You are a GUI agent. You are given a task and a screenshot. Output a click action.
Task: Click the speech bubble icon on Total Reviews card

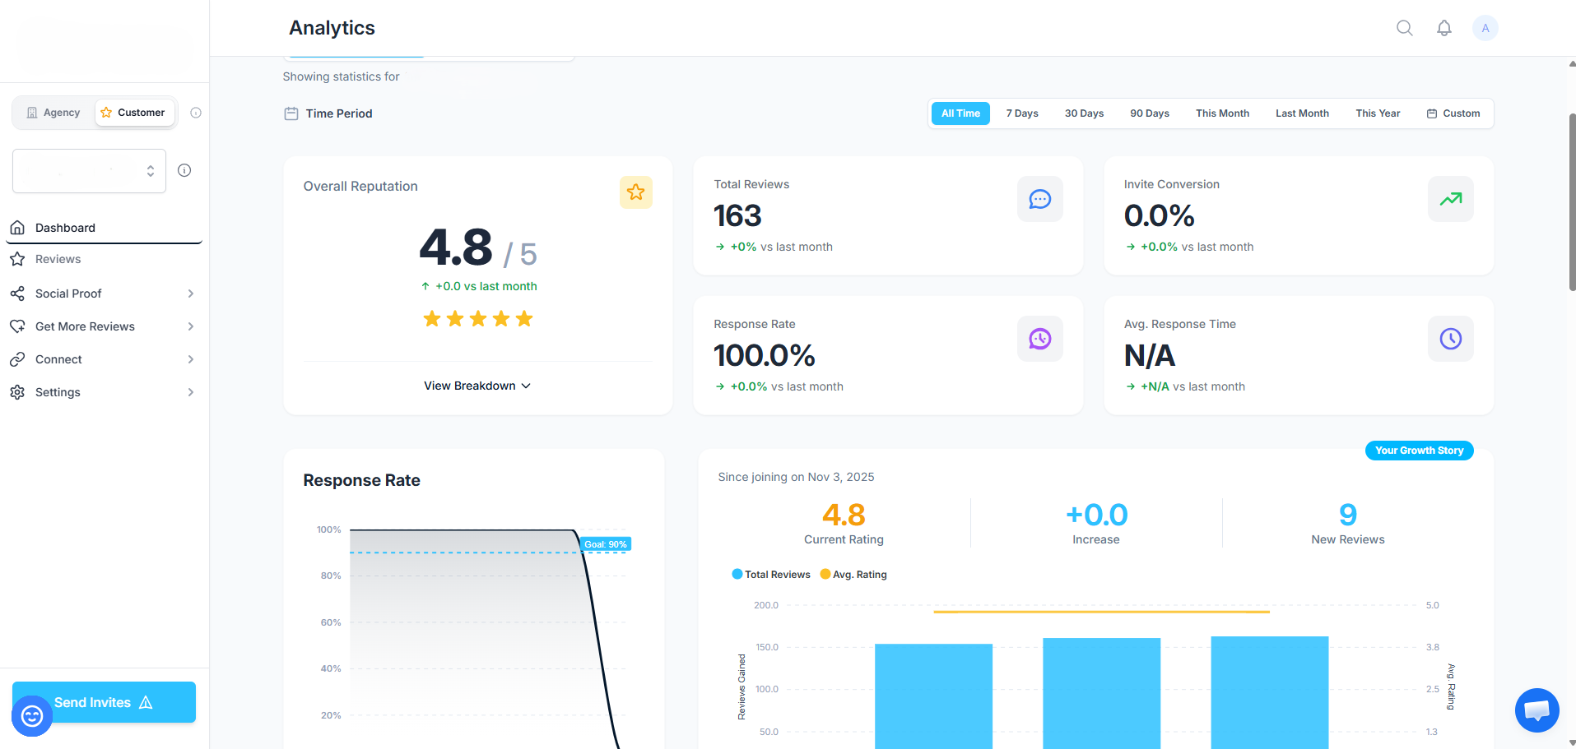1039,198
